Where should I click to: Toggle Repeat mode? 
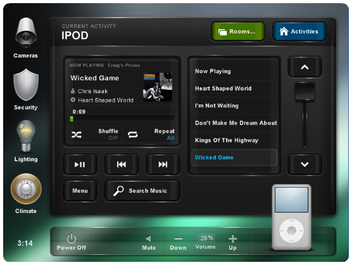coord(150,134)
